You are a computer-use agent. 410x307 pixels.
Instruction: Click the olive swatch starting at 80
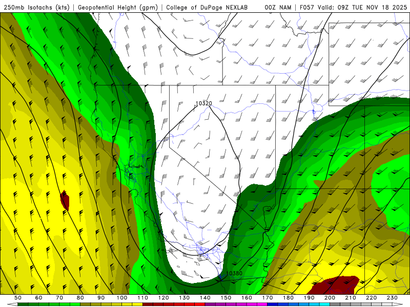(x=86, y=304)
